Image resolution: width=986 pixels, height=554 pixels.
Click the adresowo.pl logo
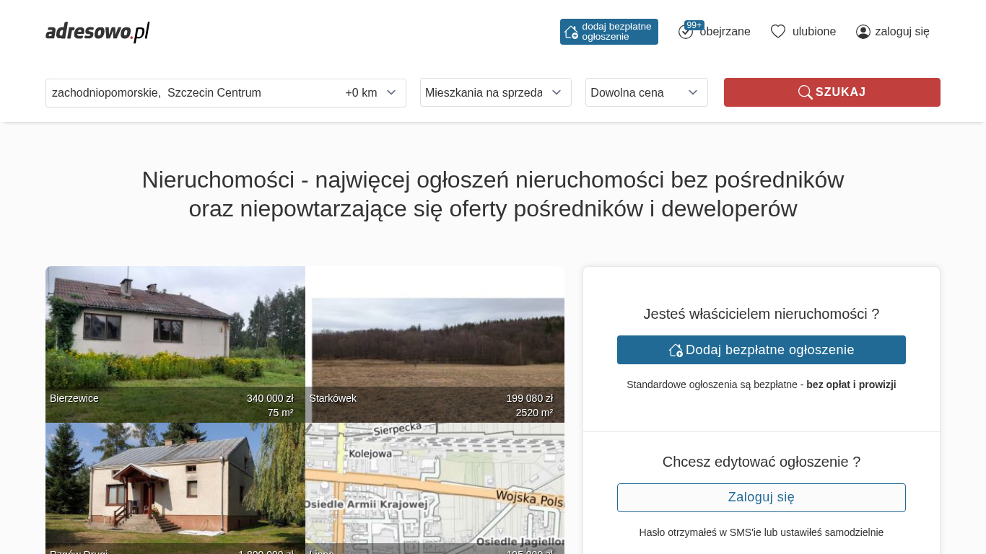[x=97, y=32]
